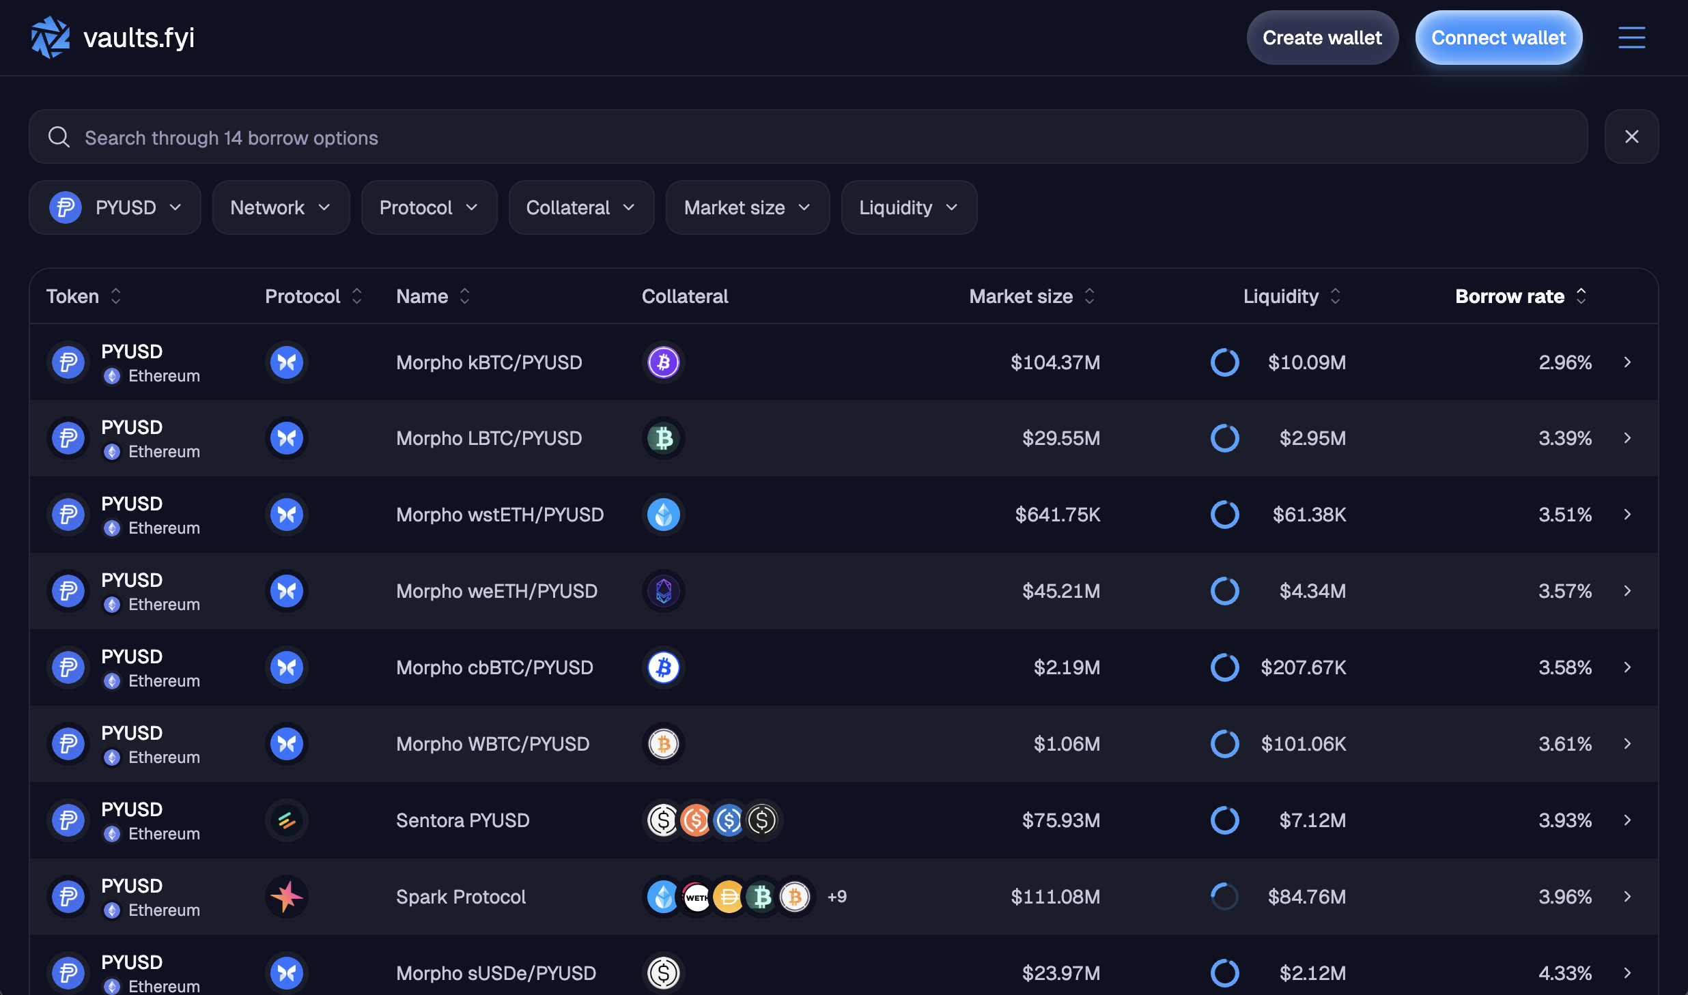This screenshot has width=1688, height=995.
Task: Open the PYUSD token filter dropdown
Action: click(115, 207)
